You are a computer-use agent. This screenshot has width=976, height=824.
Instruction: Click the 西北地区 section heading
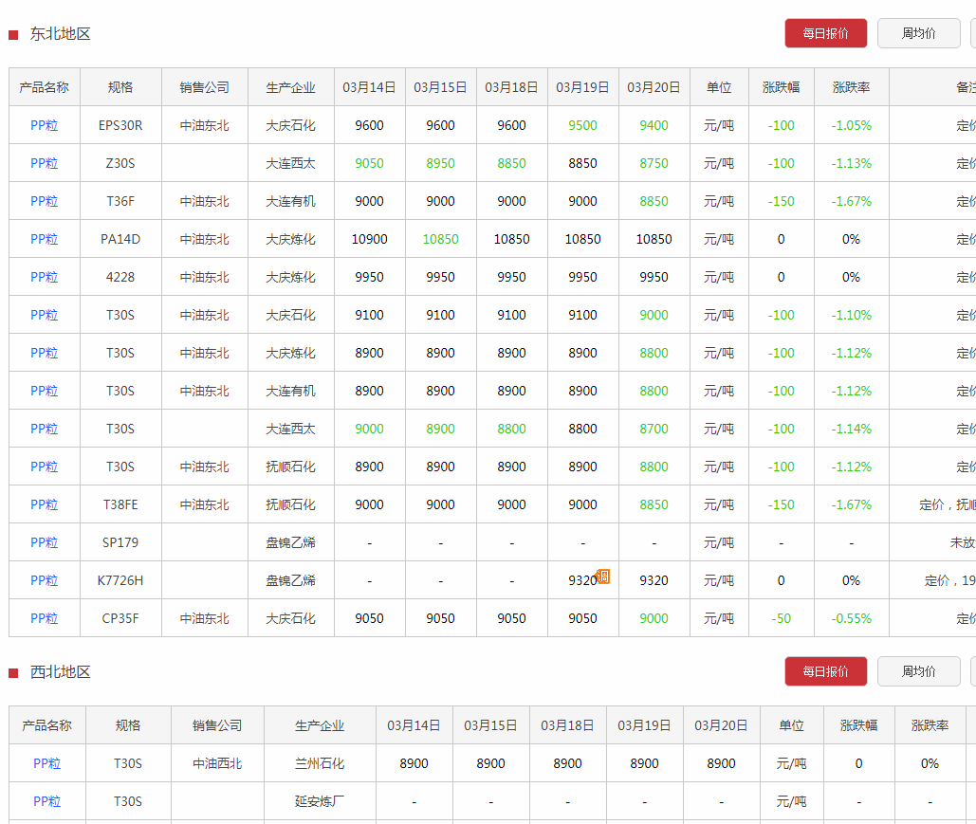tap(61, 671)
